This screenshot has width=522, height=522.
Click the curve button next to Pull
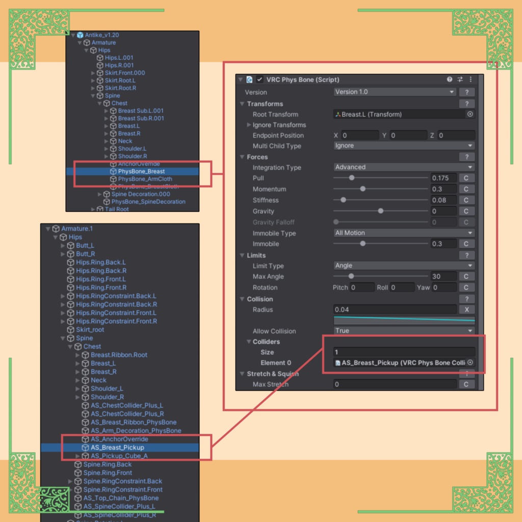(466, 178)
